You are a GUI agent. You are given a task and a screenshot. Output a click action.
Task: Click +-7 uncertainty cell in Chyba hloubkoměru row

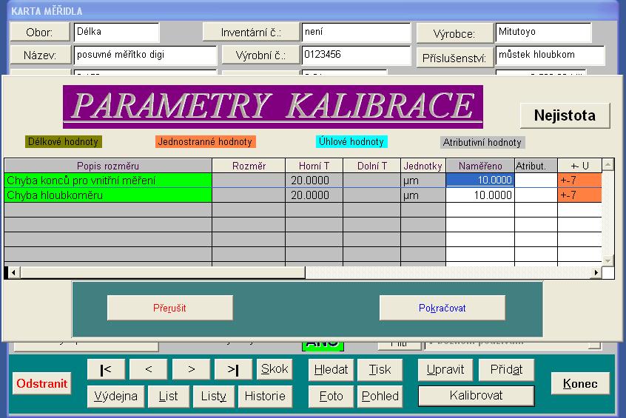[579, 195]
